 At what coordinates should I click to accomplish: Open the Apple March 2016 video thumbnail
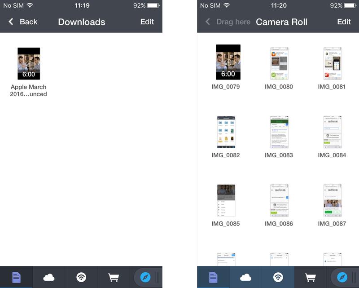tap(29, 63)
